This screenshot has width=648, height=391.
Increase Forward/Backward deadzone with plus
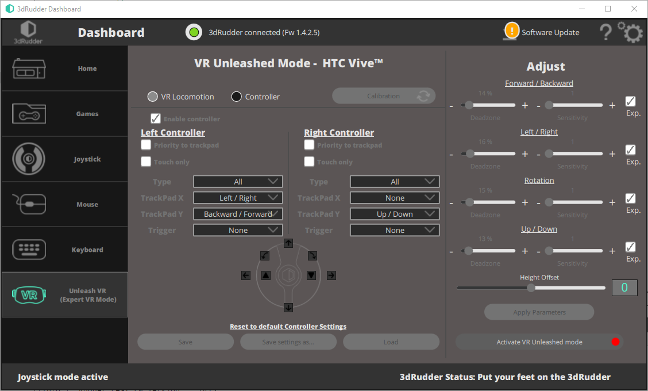point(525,105)
